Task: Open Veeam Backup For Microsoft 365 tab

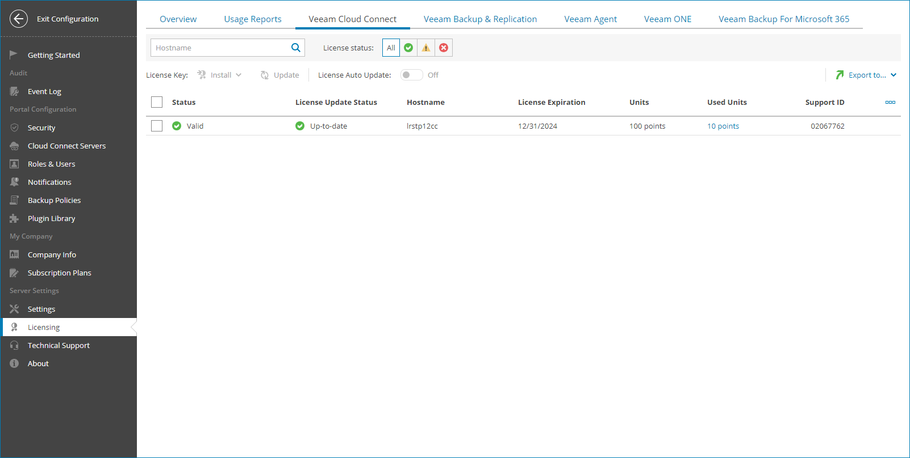Action: coord(784,19)
